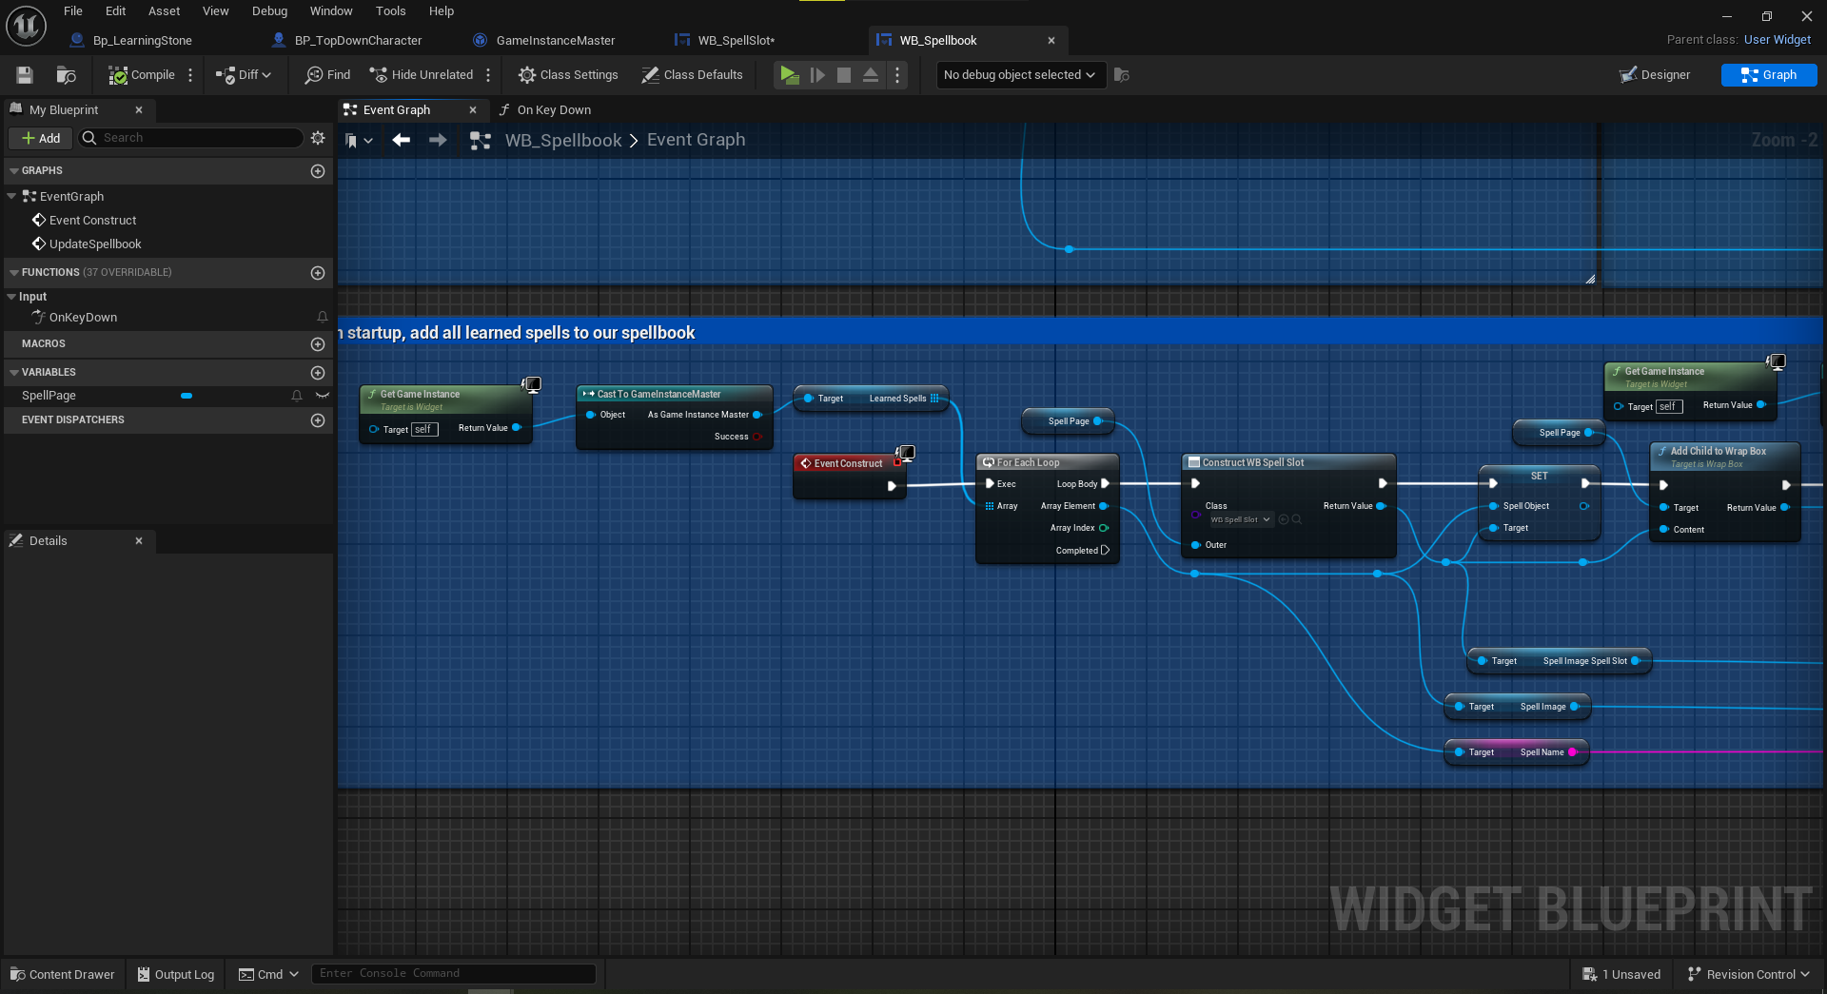Switch to WB_SpellSlot tab

(737, 41)
